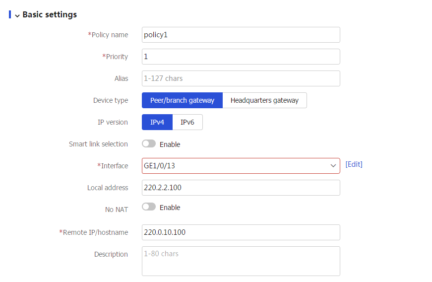Click the Description text area
The width and height of the screenshot is (432, 282).
click(x=241, y=261)
